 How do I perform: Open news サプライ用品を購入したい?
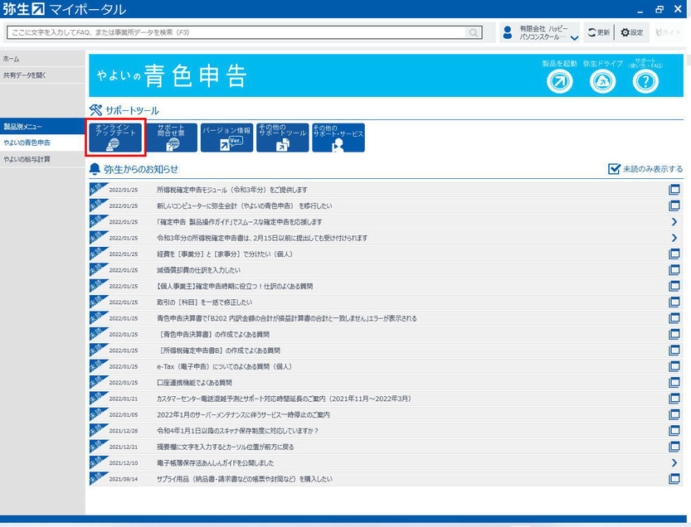pyautogui.click(x=245, y=479)
